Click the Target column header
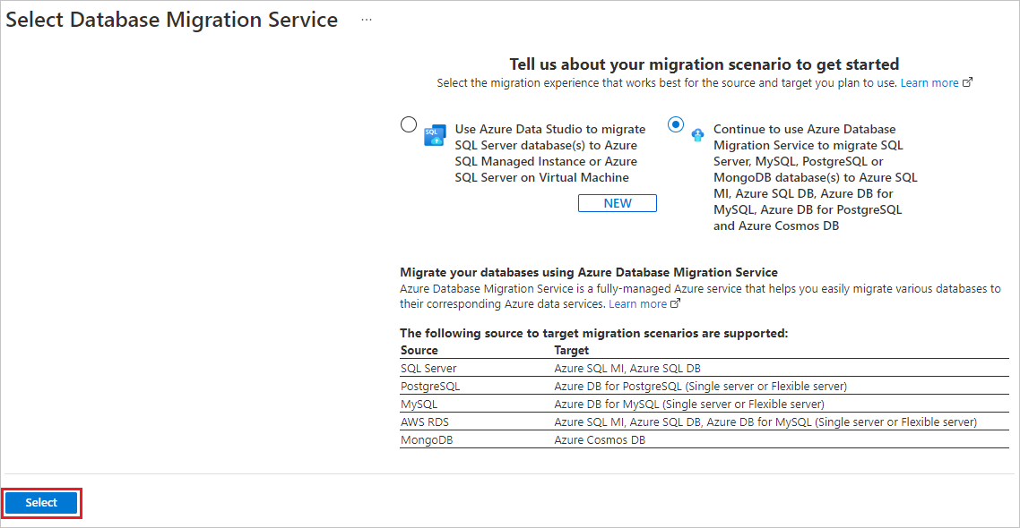The image size is (1020, 528). (x=571, y=350)
